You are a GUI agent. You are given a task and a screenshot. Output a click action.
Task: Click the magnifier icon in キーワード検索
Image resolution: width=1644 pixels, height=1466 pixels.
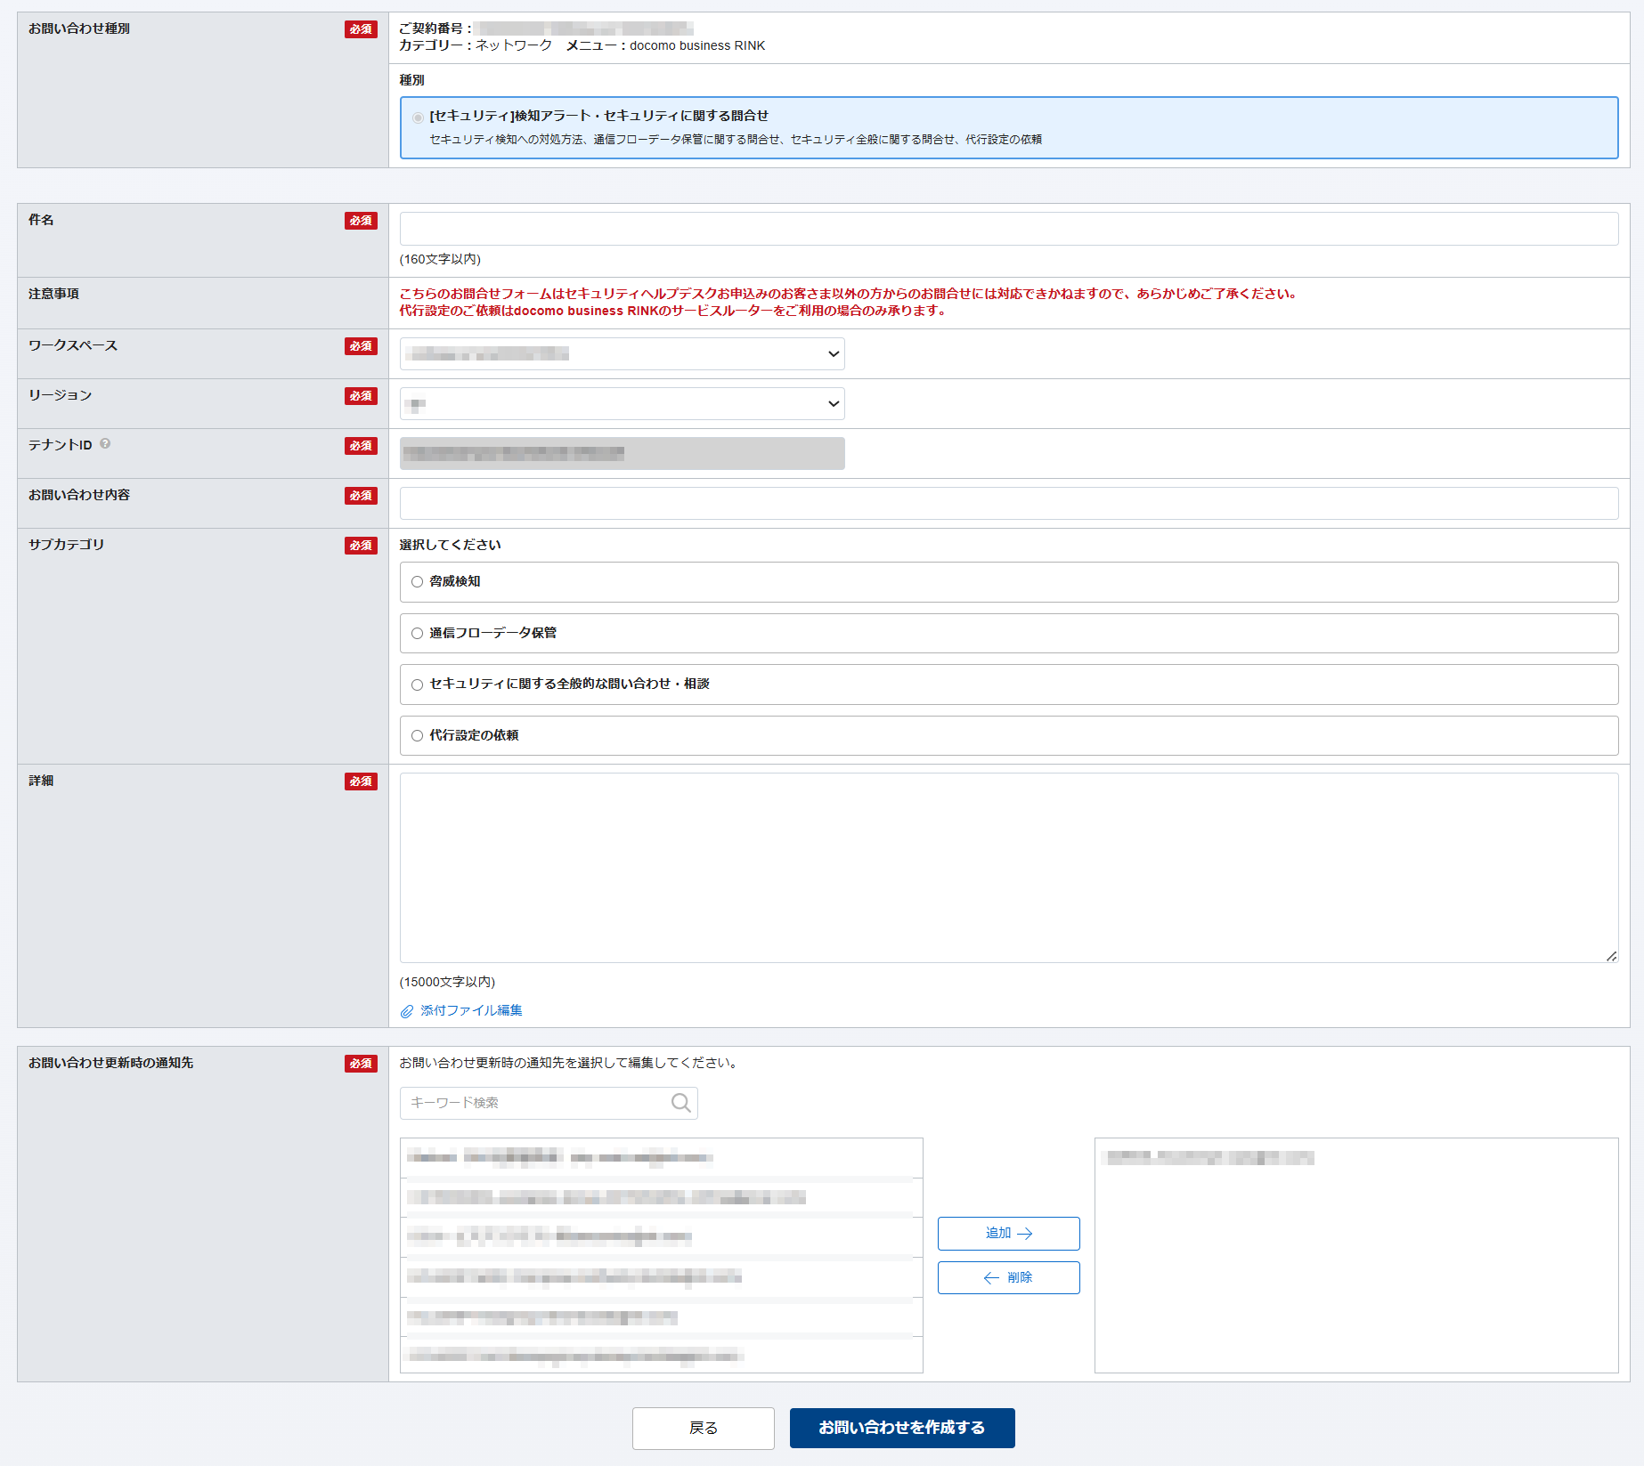[680, 1103]
